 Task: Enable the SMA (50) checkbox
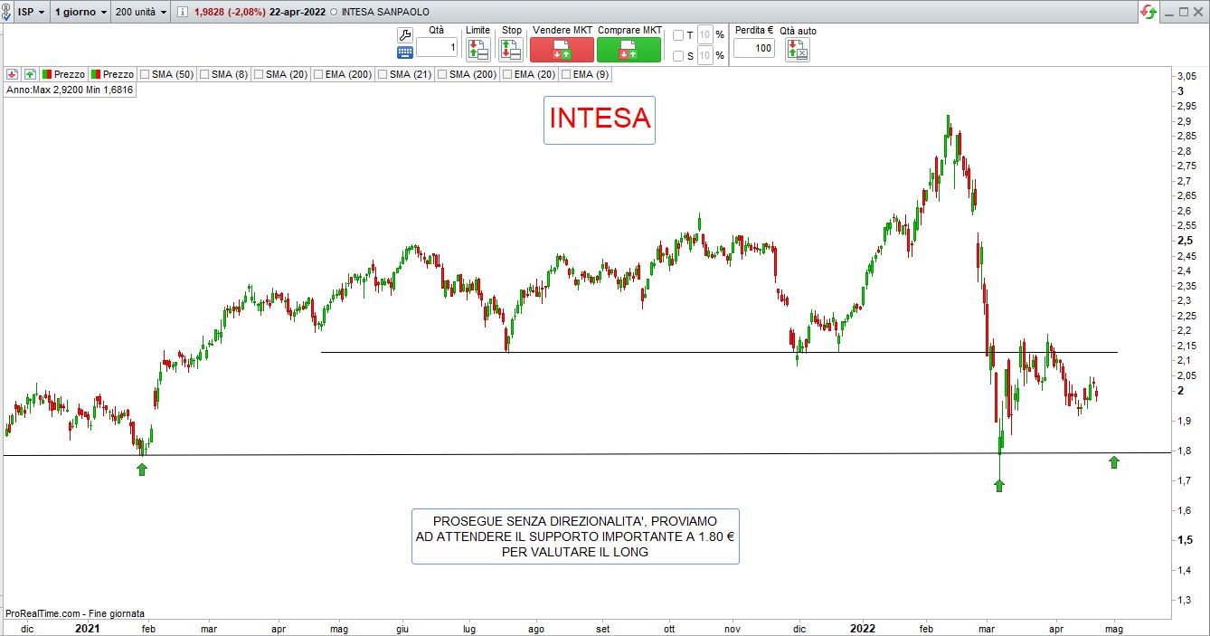coord(145,74)
